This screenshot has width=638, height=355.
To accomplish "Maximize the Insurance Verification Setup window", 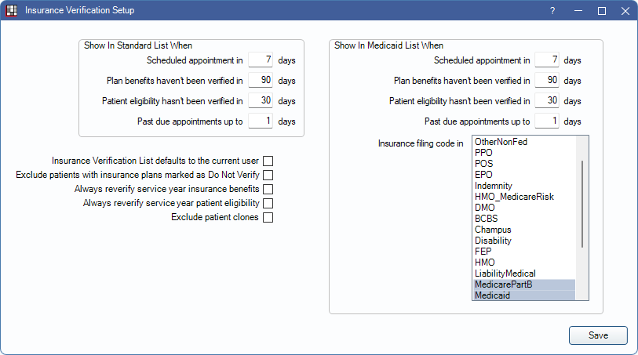I will pyautogui.click(x=602, y=11).
